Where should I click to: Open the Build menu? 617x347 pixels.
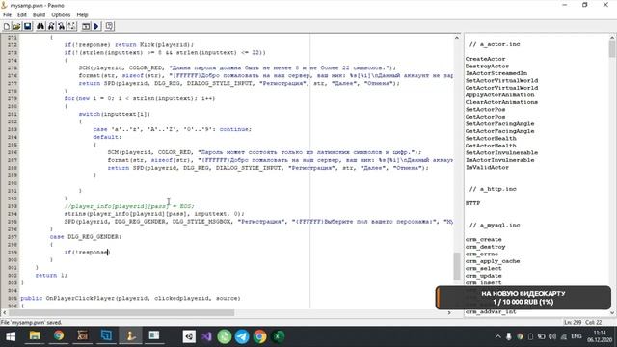39,15
